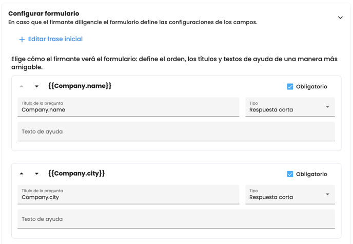Click the plus icon beside Editar frase inicial
The height and width of the screenshot is (244, 353).
pyautogui.click(x=22, y=40)
